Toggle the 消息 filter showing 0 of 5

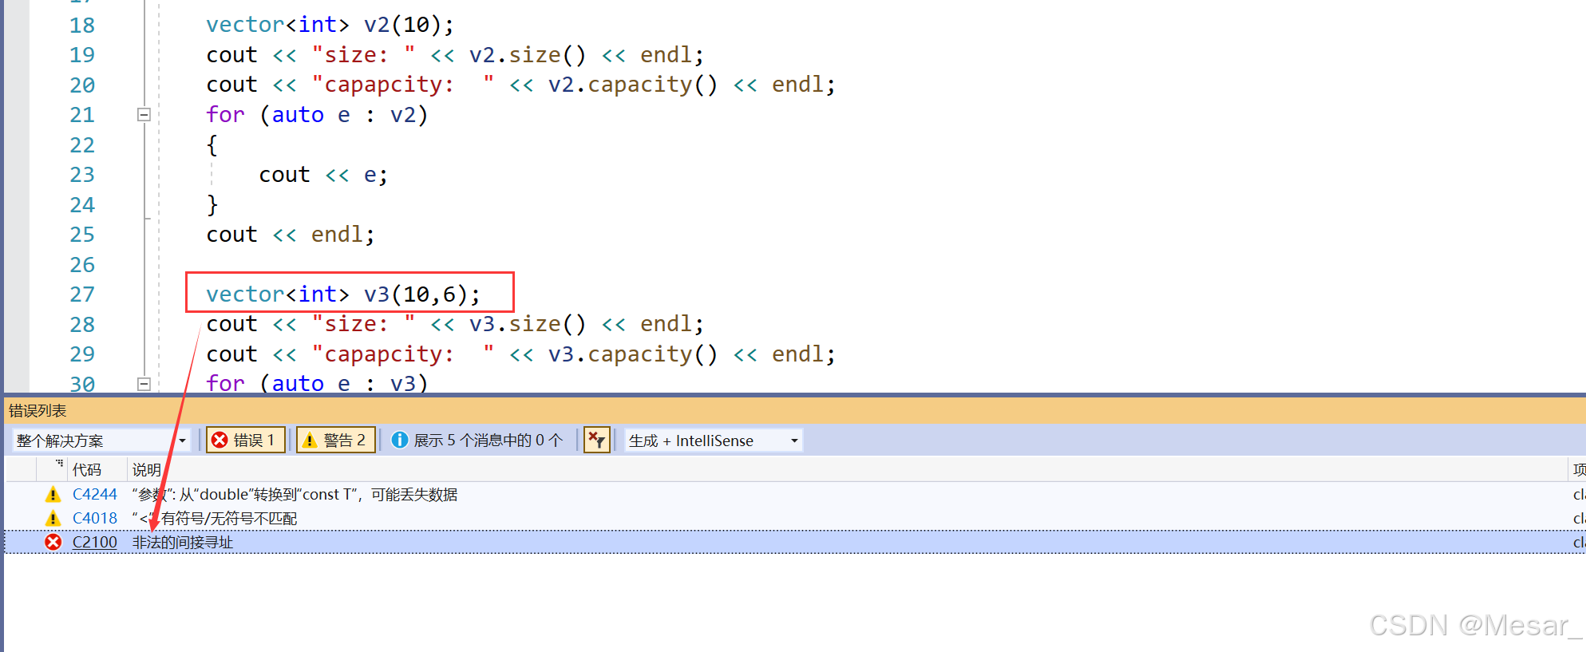pyautogui.click(x=477, y=441)
